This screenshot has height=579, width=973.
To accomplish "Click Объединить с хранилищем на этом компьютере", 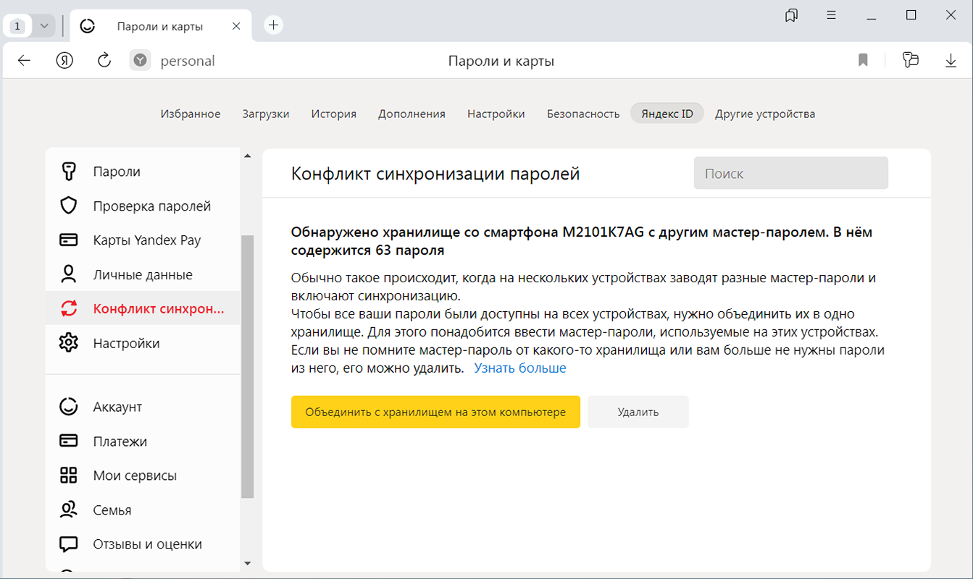I will 435,412.
